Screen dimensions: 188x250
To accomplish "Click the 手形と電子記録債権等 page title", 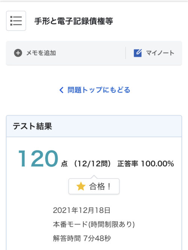I will click(x=74, y=21).
